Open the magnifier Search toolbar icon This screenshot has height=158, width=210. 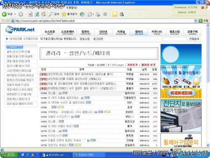[x=51, y=14]
